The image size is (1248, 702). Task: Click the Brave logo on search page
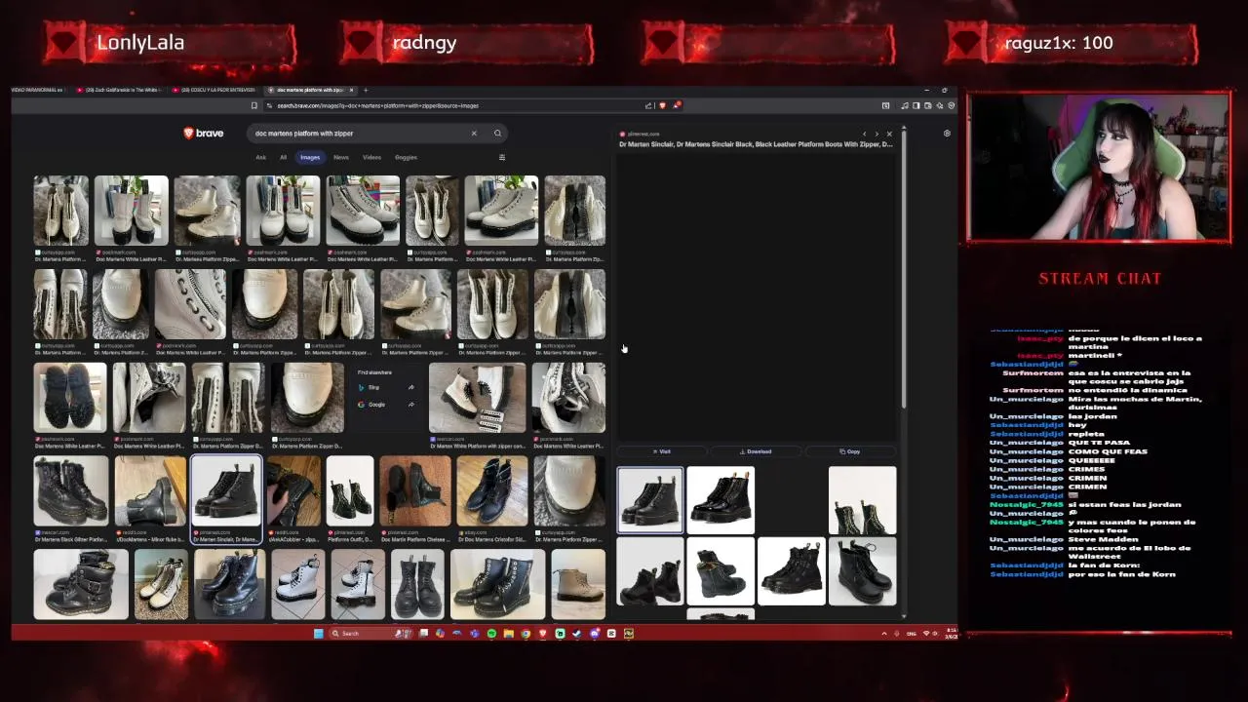point(204,133)
